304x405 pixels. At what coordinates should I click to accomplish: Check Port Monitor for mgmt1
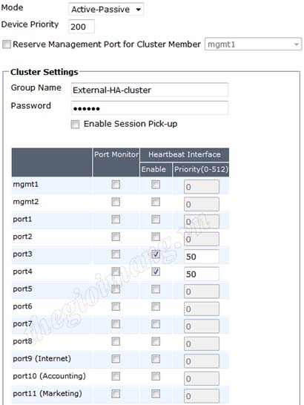(116, 185)
